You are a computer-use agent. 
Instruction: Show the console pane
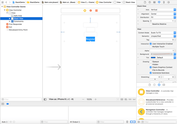pos(134,122)
